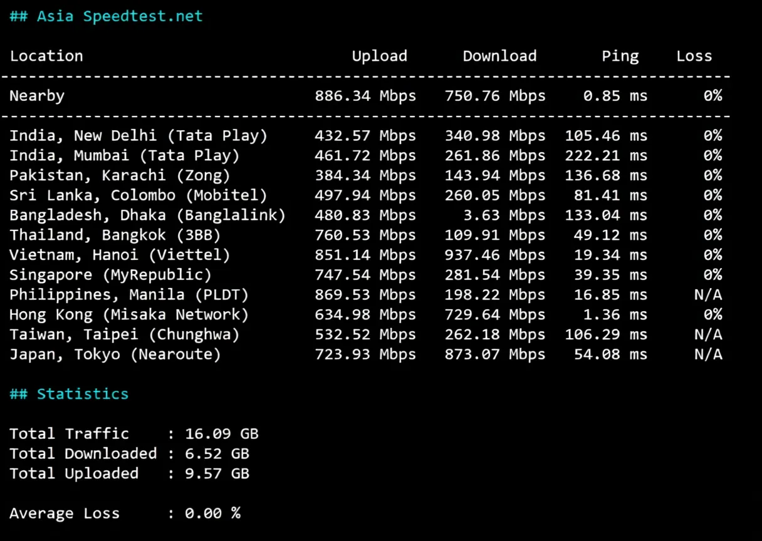Select the Statistics heading

(68, 393)
